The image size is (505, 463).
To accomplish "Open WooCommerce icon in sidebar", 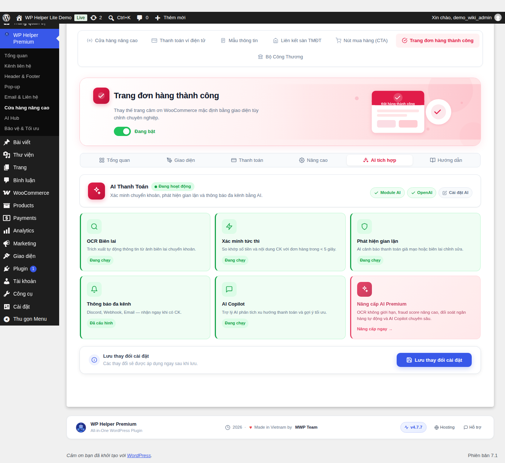I will (x=7, y=193).
